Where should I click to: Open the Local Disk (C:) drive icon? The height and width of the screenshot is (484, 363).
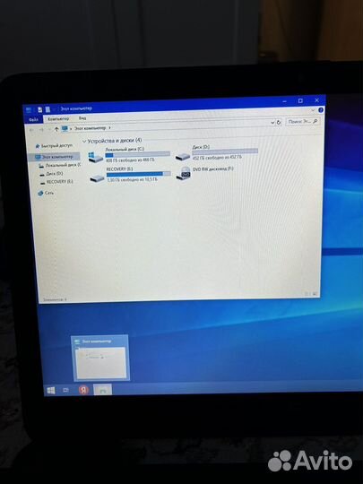[x=95, y=157]
